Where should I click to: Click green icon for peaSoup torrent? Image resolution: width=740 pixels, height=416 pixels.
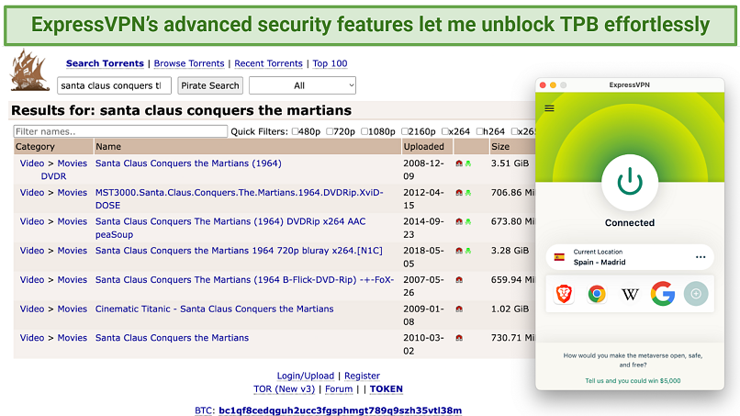click(x=468, y=221)
